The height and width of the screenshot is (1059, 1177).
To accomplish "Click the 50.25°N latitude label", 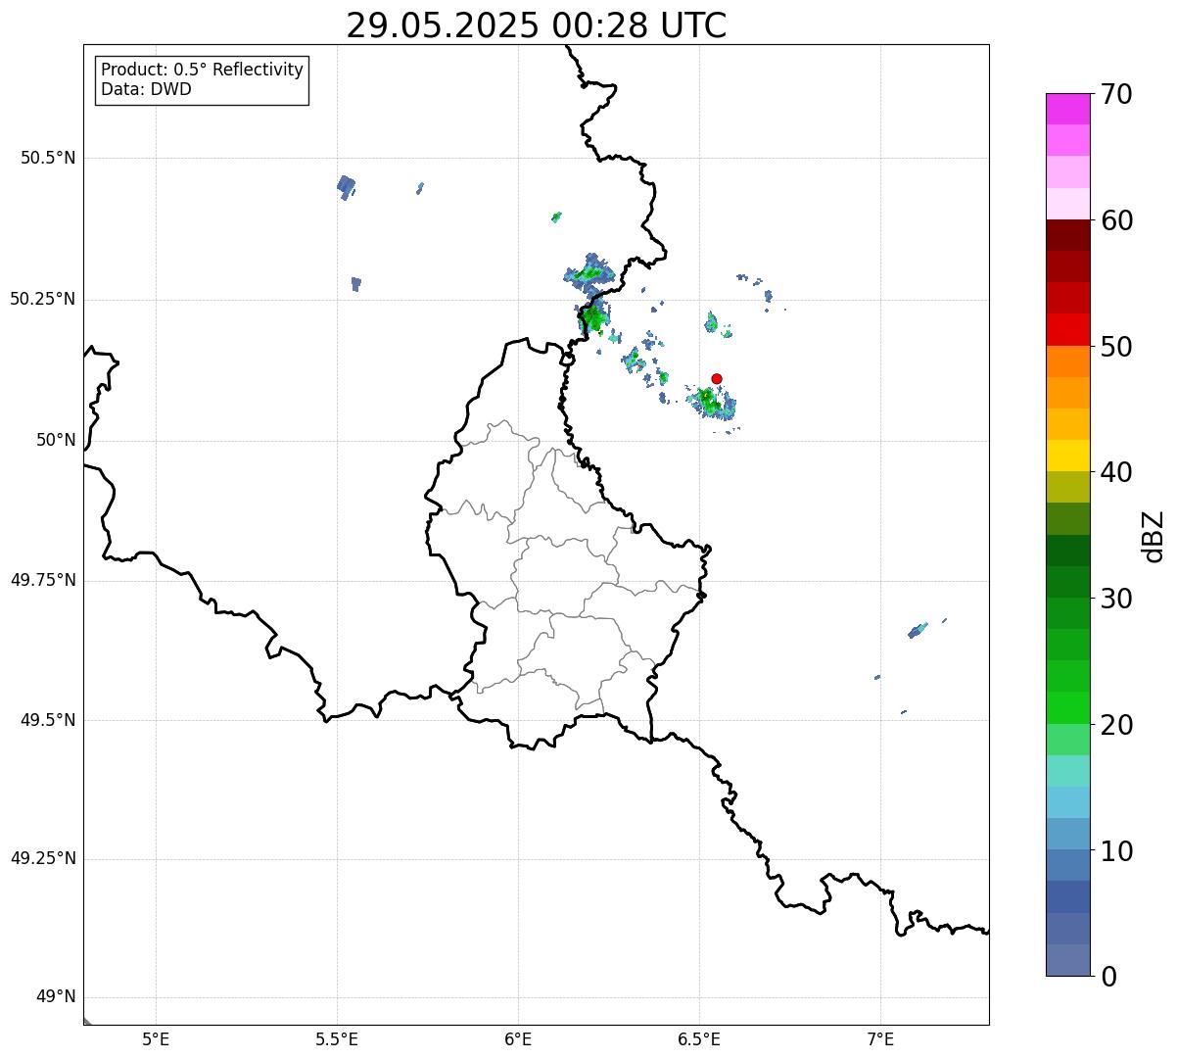I will tap(43, 300).
